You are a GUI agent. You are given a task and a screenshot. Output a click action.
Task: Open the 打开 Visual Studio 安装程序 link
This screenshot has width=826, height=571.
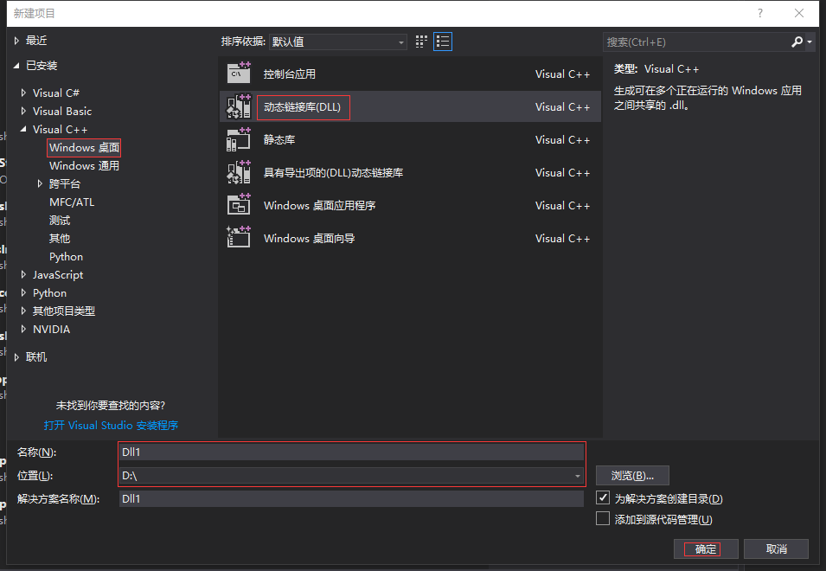[x=111, y=425]
